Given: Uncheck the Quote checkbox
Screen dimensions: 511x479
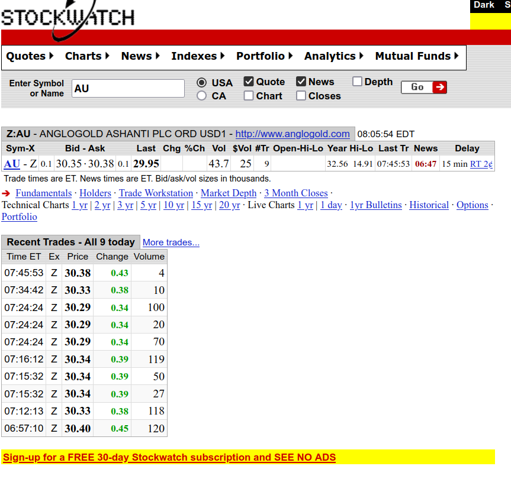Looking at the screenshot, I should click(249, 82).
